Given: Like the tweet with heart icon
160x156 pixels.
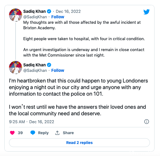Looking at the screenshot, I should coord(12,133).
